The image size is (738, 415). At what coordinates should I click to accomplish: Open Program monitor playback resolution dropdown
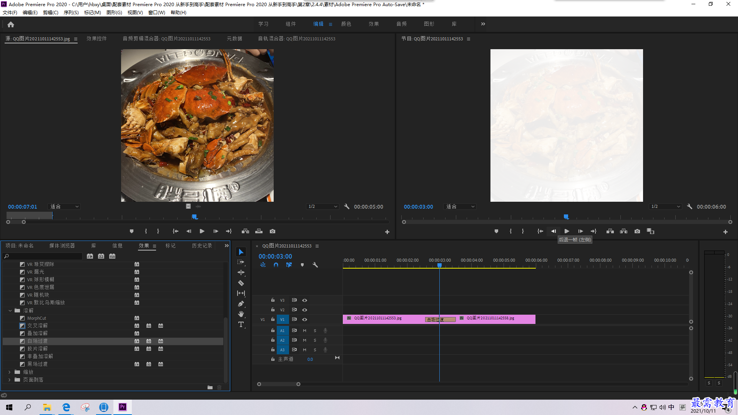click(x=665, y=207)
